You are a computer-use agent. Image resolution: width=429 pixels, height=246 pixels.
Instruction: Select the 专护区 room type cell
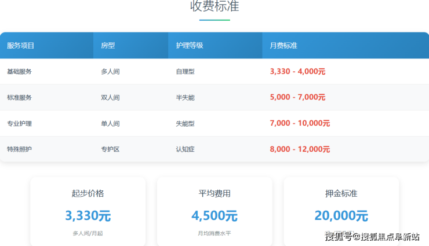click(x=110, y=149)
